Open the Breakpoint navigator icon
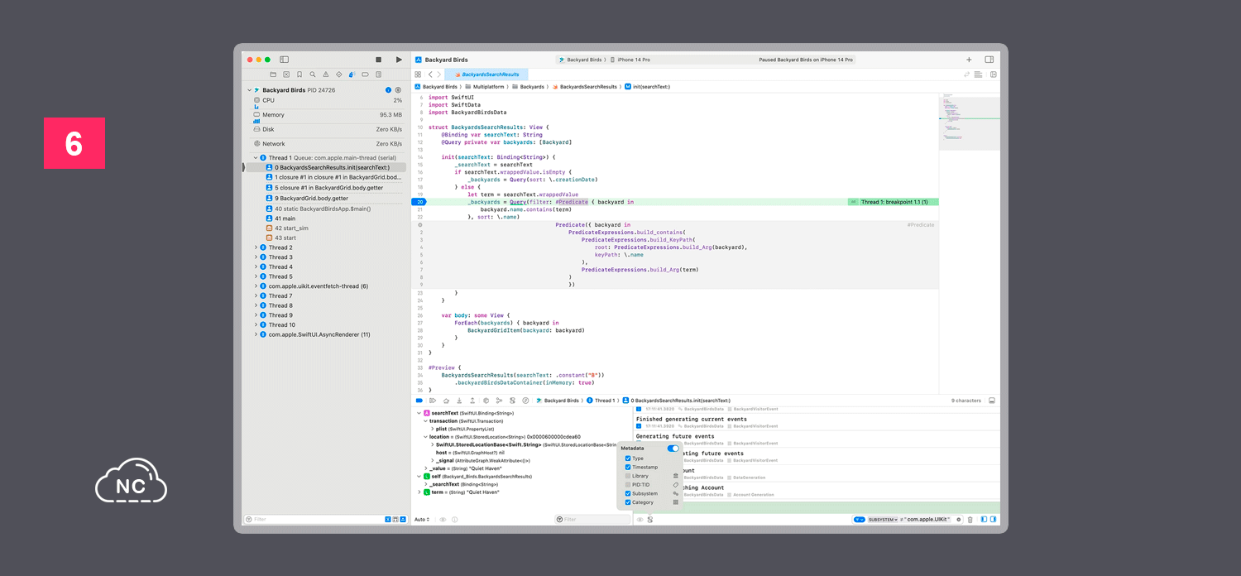The height and width of the screenshot is (576, 1241). (x=365, y=74)
